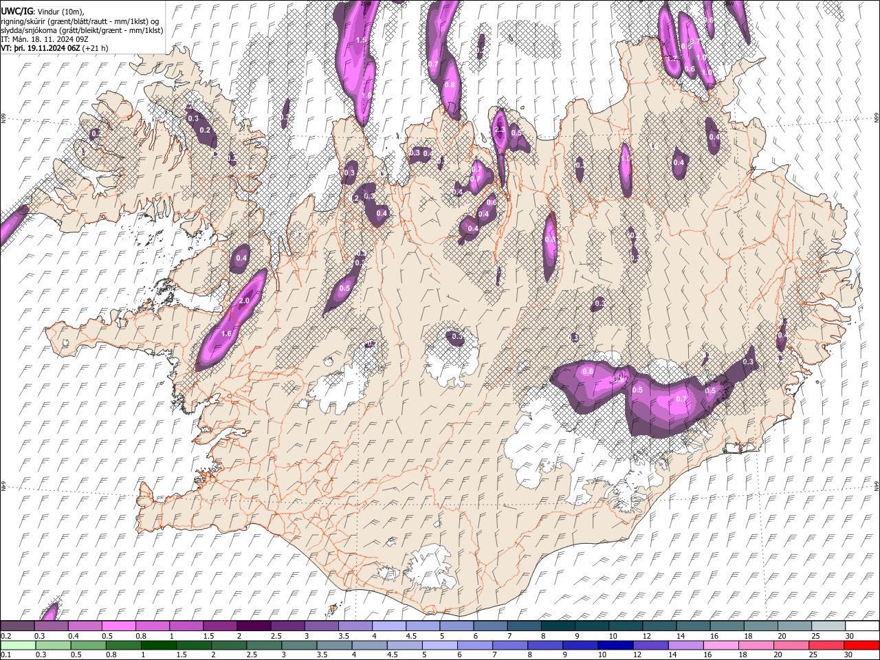Click the '4.5' label under the bottom legend row
The image size is (880, 660).
click(x=392, y=654)
